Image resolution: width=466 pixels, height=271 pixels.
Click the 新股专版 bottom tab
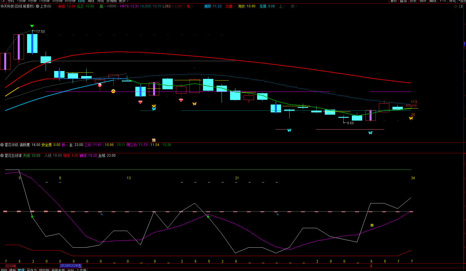(58, 270)
